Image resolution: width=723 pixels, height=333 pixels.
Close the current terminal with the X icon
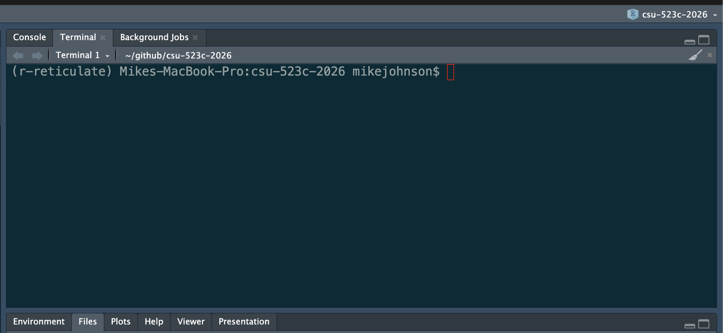[710, 55]
